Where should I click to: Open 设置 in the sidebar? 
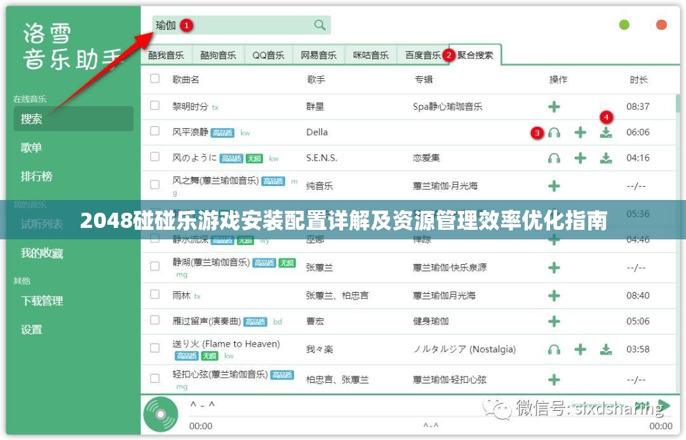(31, 330)
